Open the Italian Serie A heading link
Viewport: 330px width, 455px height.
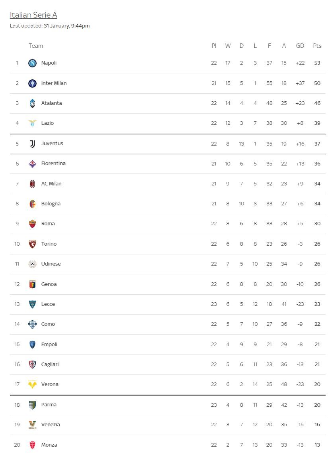pos(33,15)
